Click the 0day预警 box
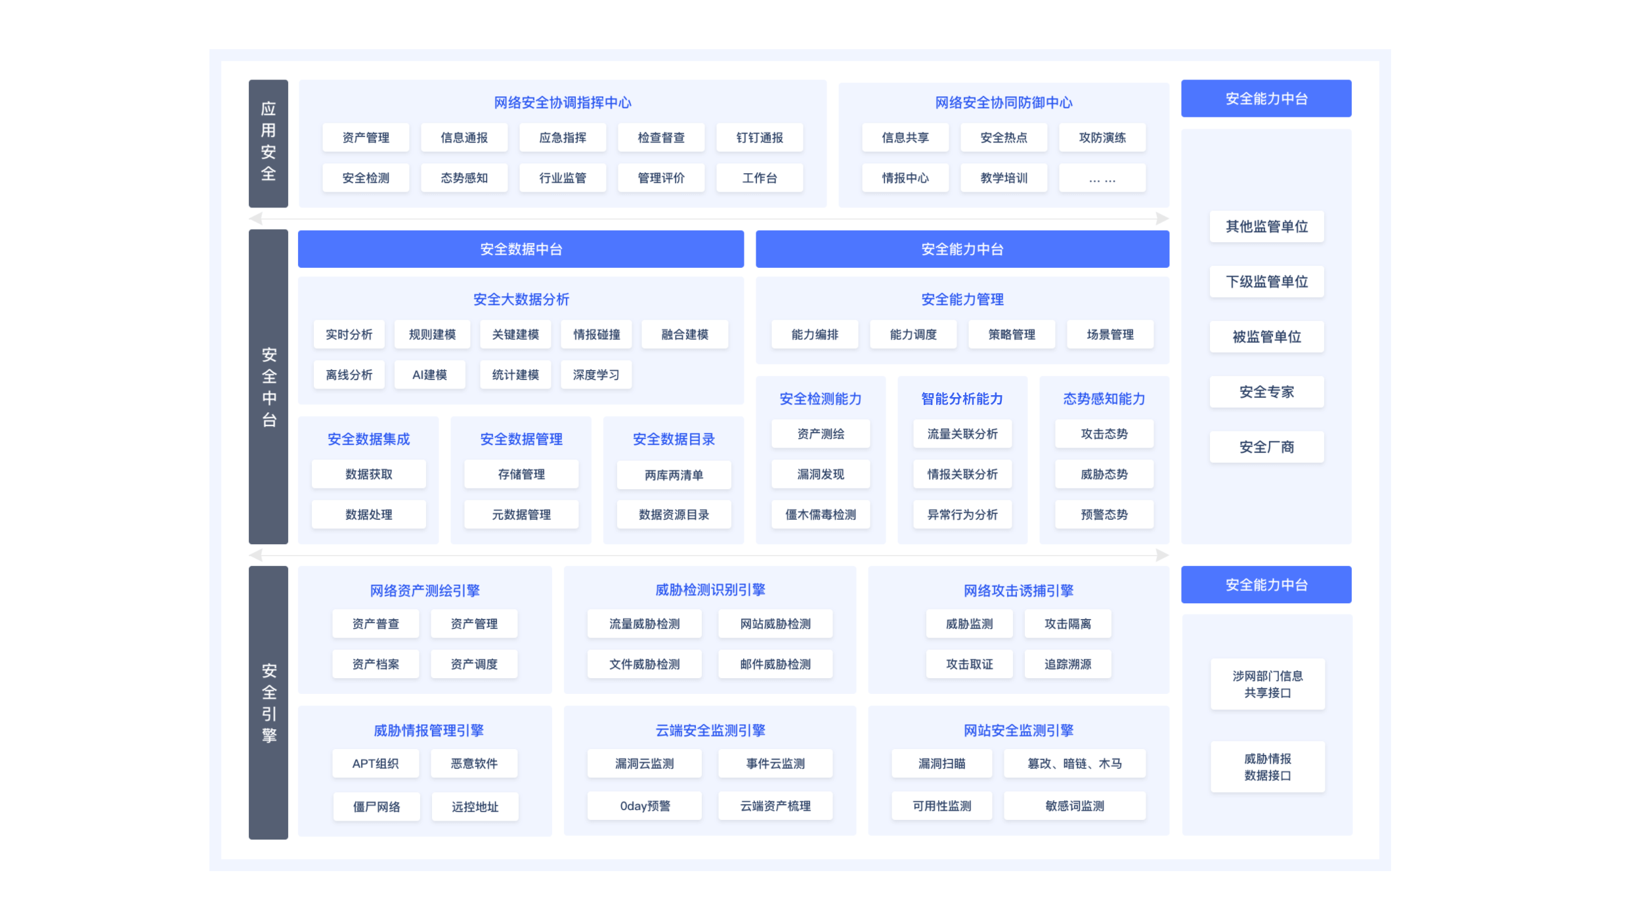 coord(645,806)
